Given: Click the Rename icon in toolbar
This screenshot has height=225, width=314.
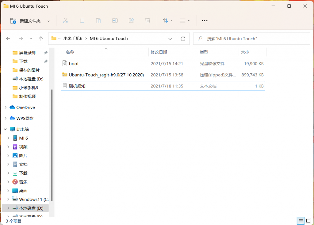Looking at the screenshot, I should point(115,21).
